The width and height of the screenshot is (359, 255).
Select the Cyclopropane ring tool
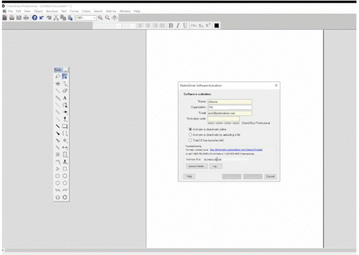pyautogui.click(x=58, y=169)
